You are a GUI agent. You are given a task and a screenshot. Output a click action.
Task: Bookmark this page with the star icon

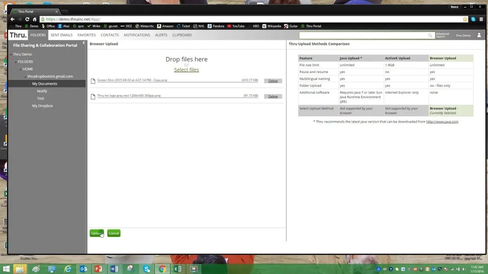coord(465,19)
